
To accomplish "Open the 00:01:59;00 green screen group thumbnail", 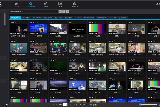I will [58, 48].
